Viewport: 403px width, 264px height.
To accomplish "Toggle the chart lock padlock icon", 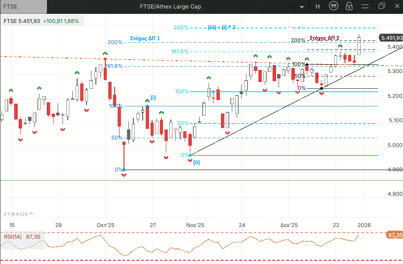I will pos(349,6).
